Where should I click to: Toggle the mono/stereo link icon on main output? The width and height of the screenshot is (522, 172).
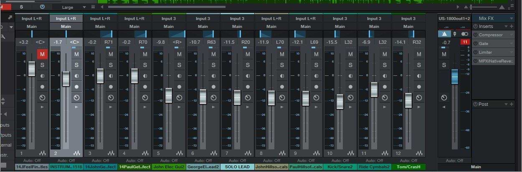tap(465, 34)
